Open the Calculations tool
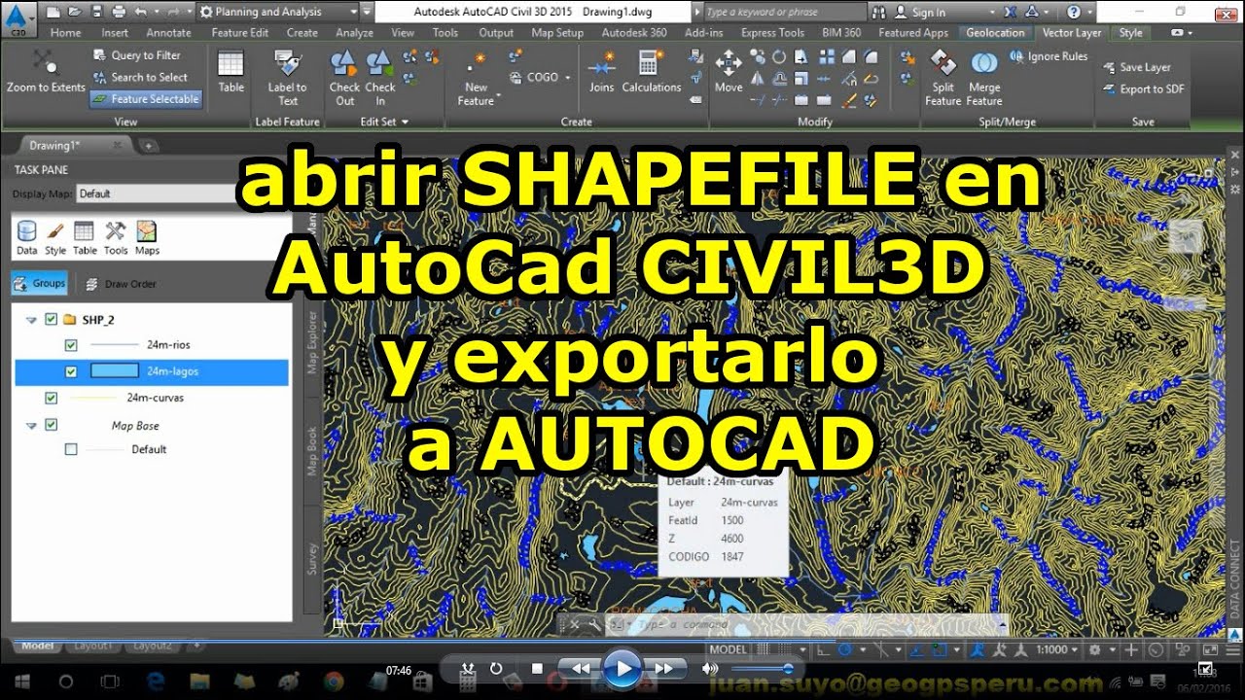The width and height of the screenshot is (1245, 700). [651, 72]
